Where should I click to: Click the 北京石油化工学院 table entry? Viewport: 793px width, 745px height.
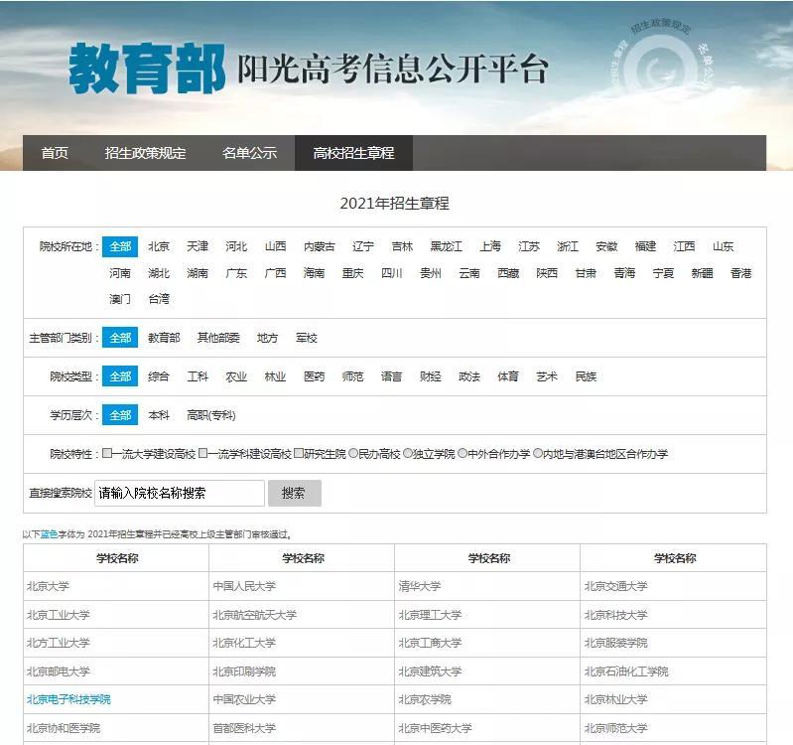(x=626, y=671)
